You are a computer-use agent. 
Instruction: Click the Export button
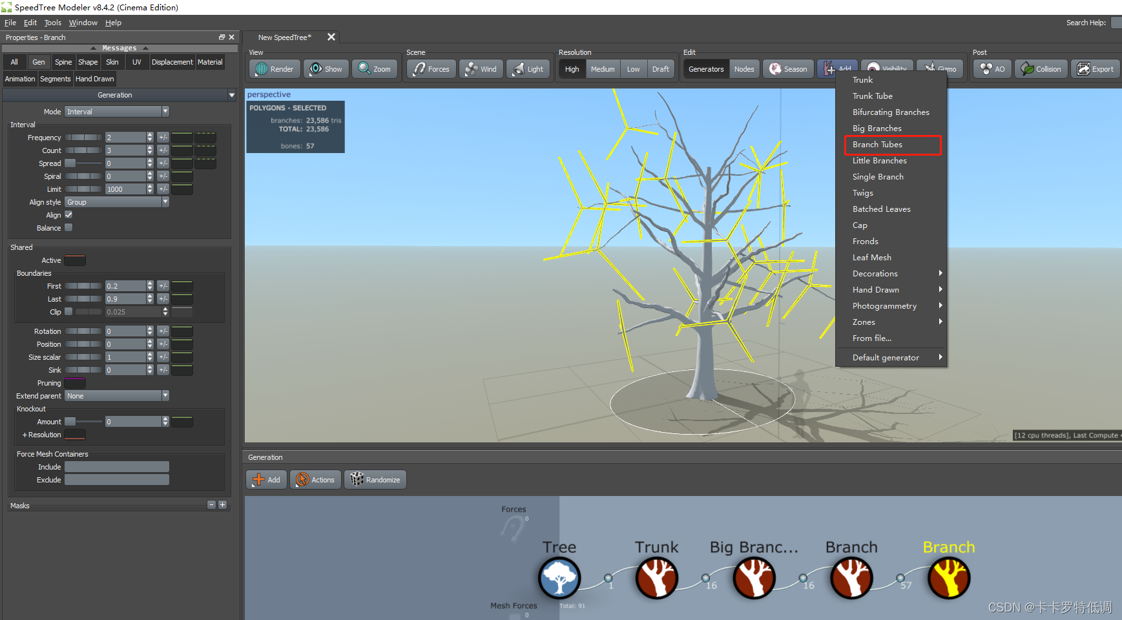click(x=1096, y=69)
